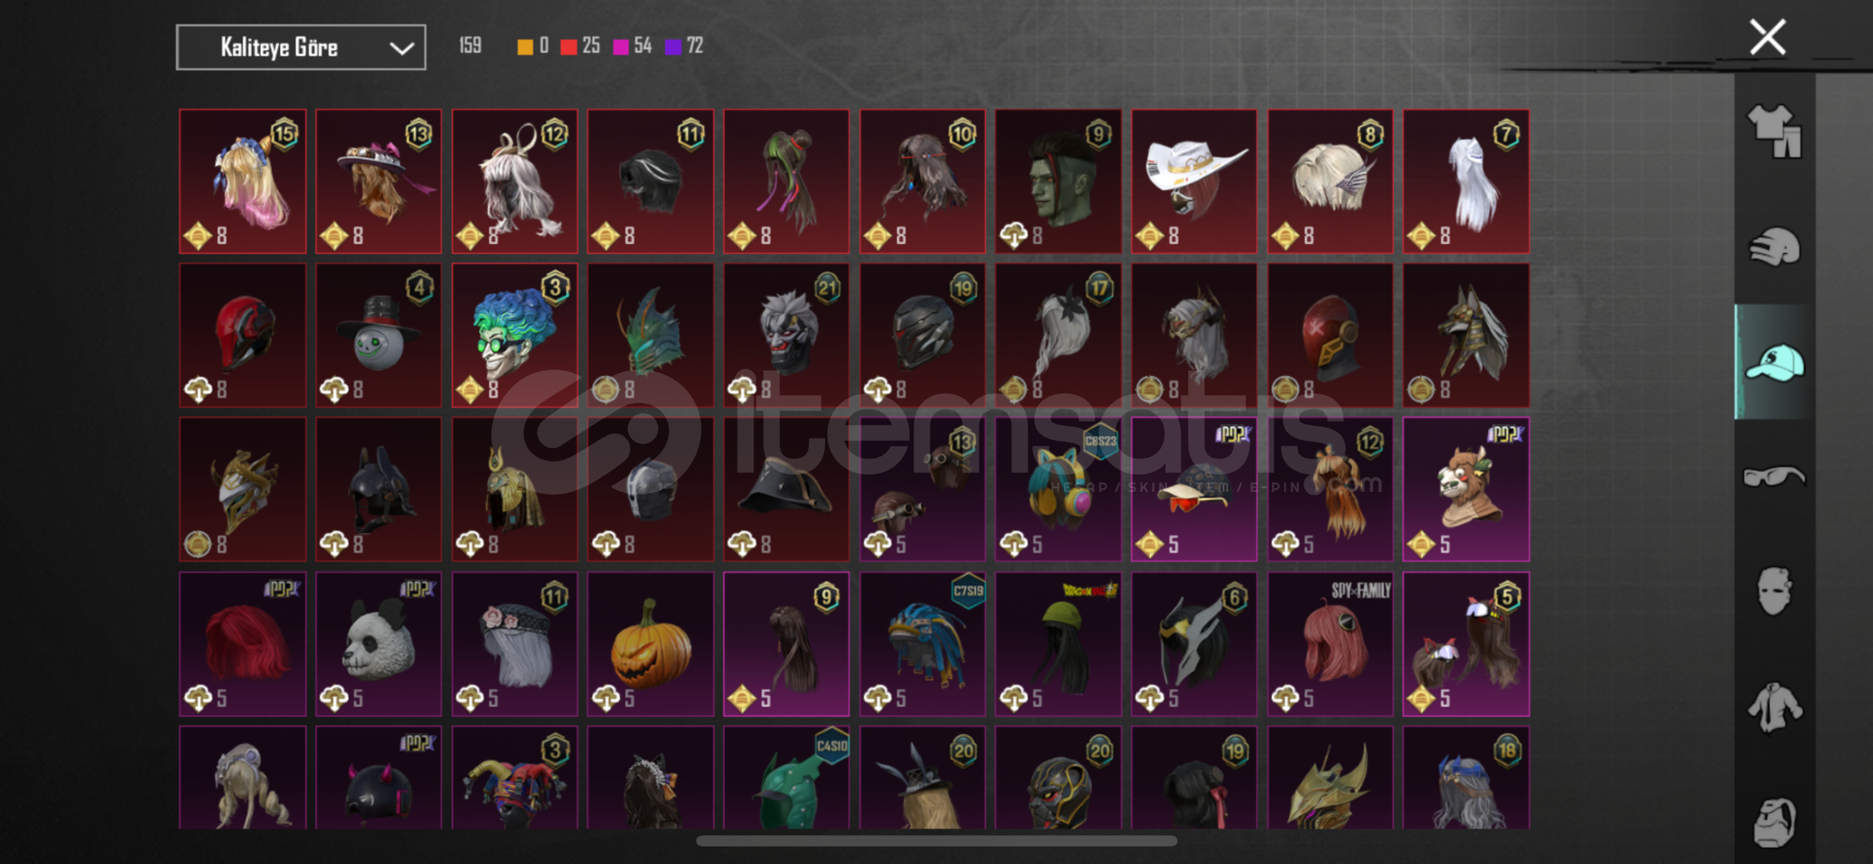The image size is (1873, 864).
Task: Filter by pink quality swatch showing 54
Action: point(632,46)
